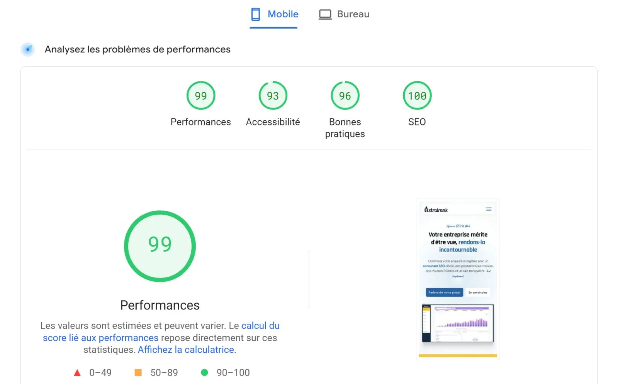Select the Bonnes pratiques gauge showing 96

coord(345,95)
